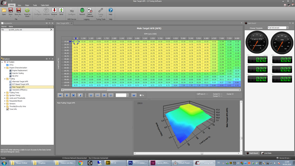295x166 pixels.
Task: Collapse the Fueling folder in Explorer
Action: click(5, 79)
